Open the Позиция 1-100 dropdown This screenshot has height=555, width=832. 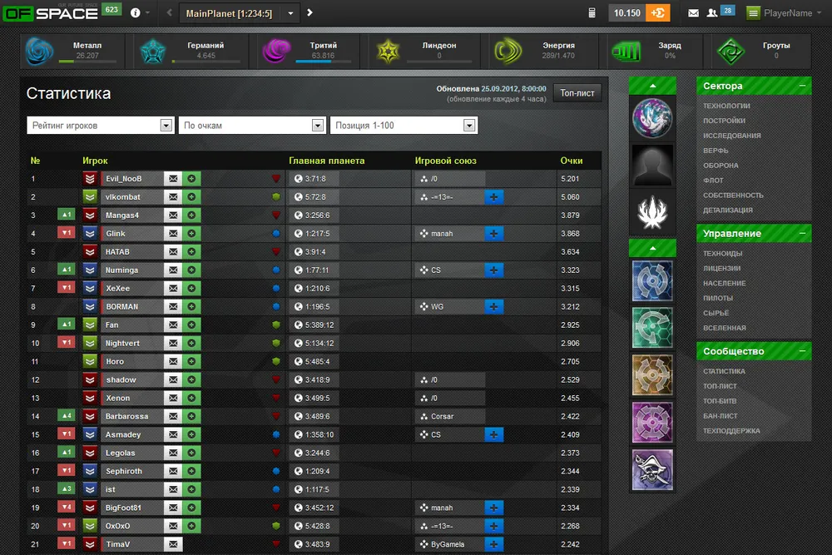click(404, 125)
